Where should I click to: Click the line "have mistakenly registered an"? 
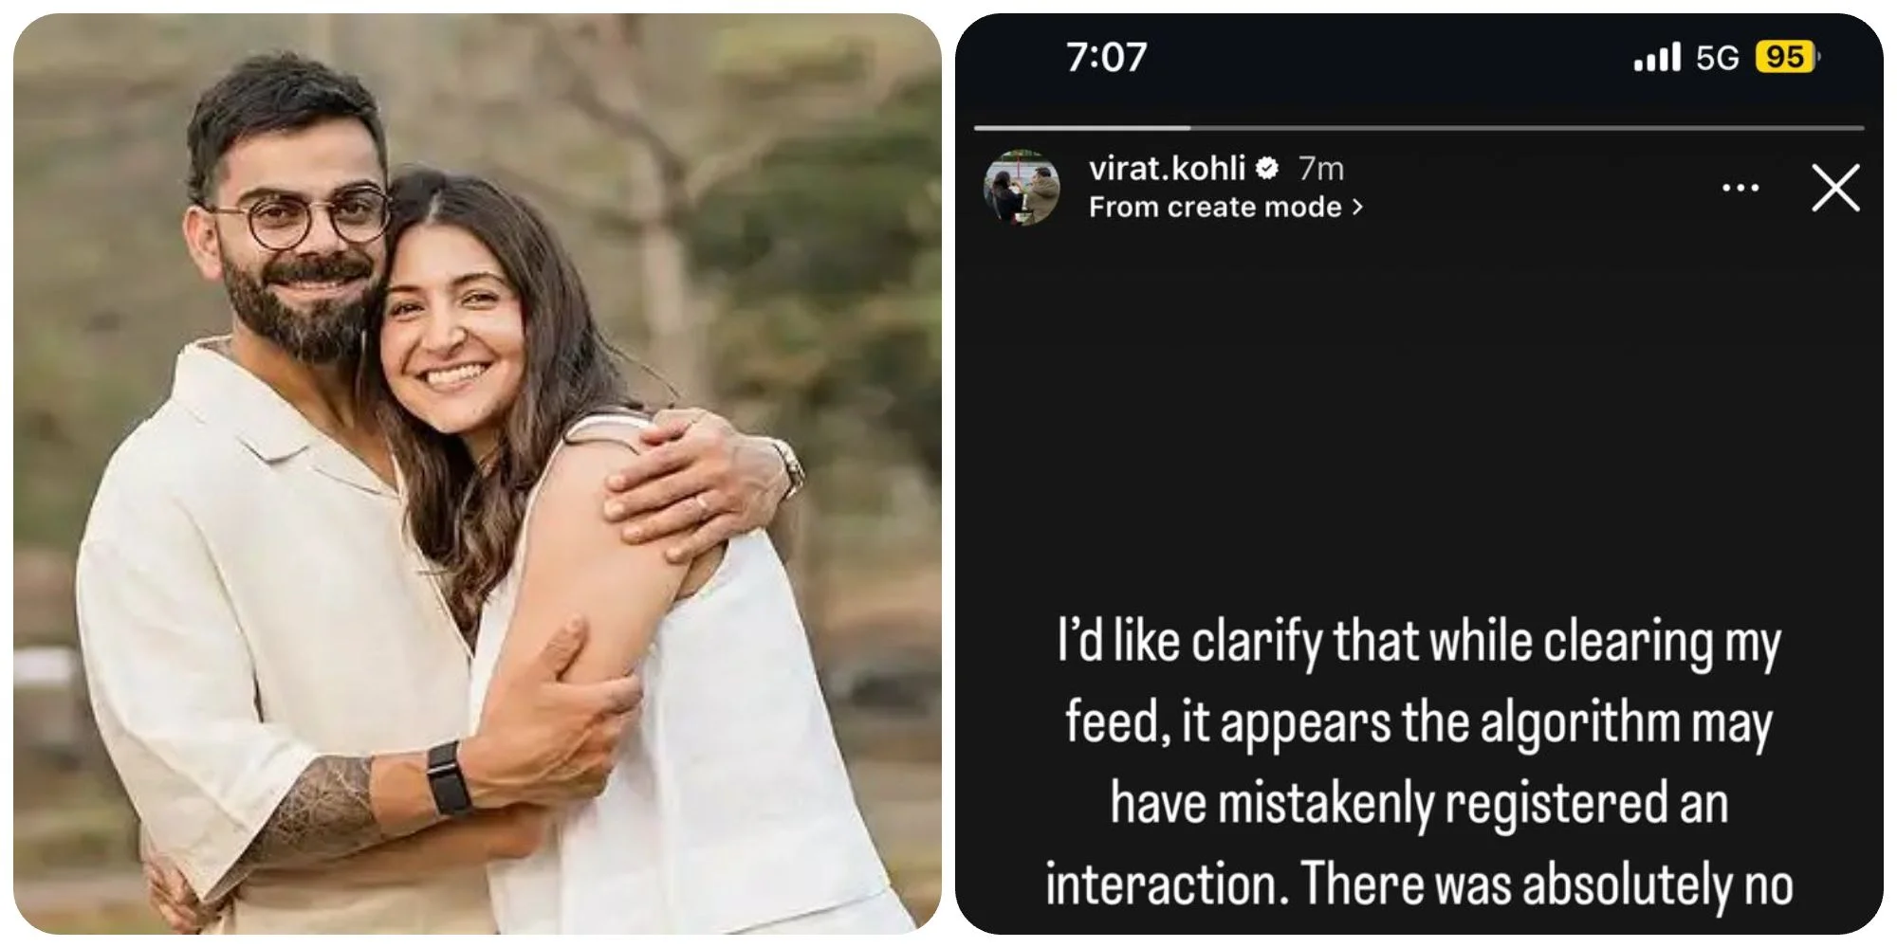click(x=1419, y=803)
